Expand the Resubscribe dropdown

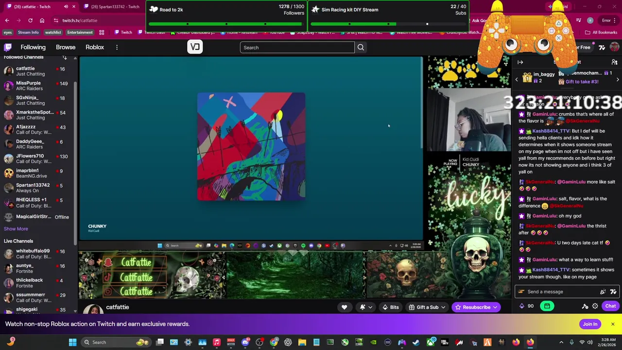(x=495, y=307)
